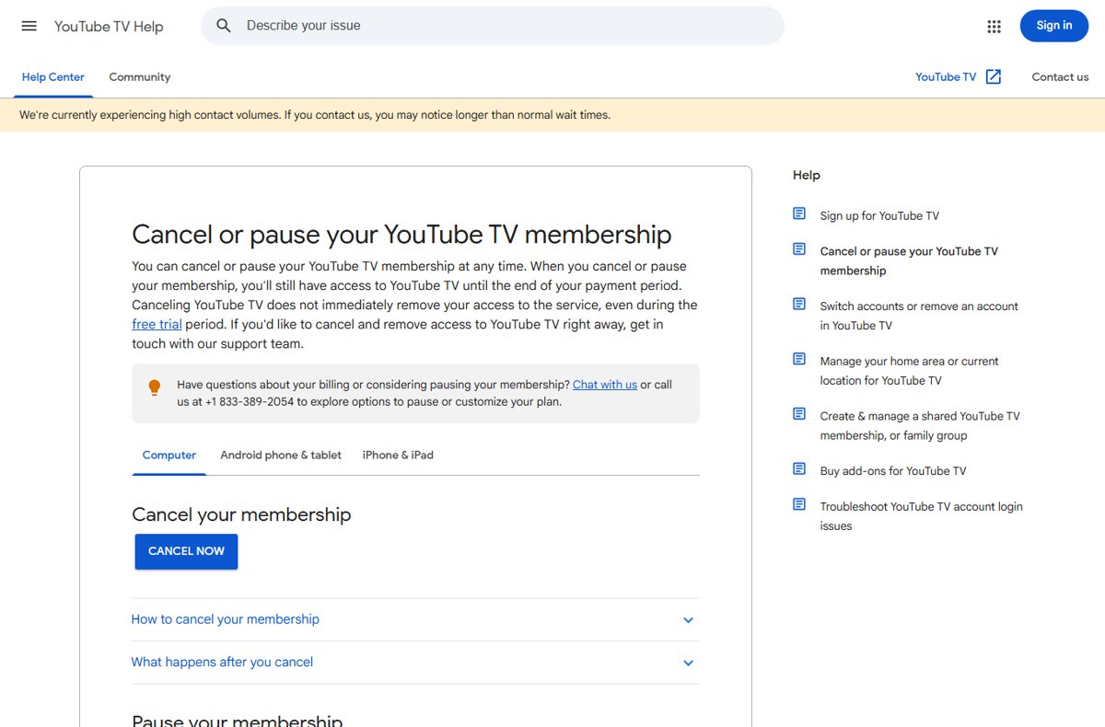1105x727 pixels.
Task: Open Manage your home area article
Action: click(910, 371)
